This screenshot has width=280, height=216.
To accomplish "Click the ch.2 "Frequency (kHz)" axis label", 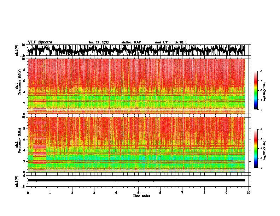I will [19, 140].
